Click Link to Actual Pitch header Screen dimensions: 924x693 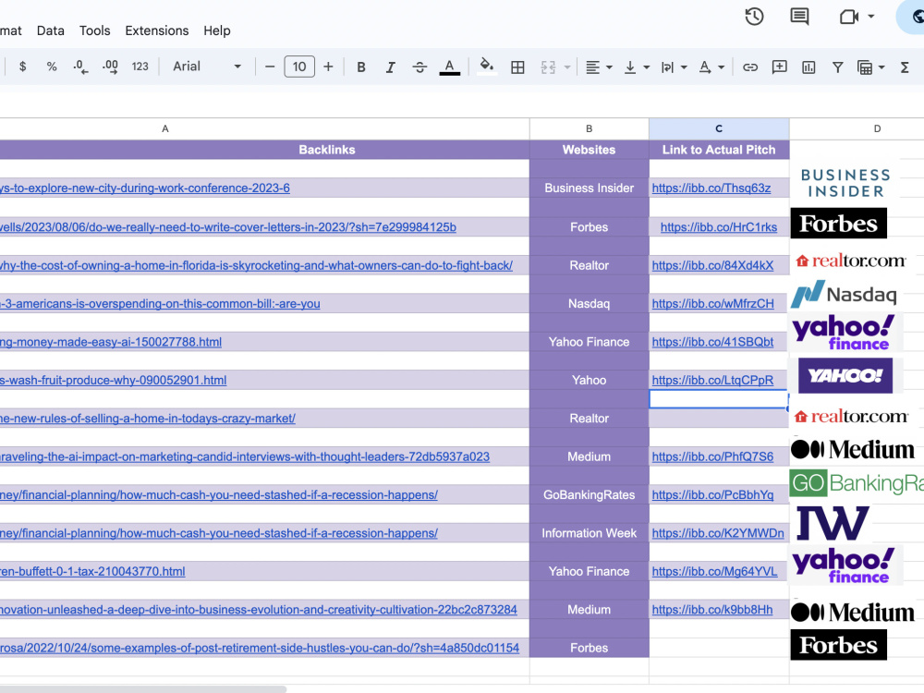click(x=719, y=150)
